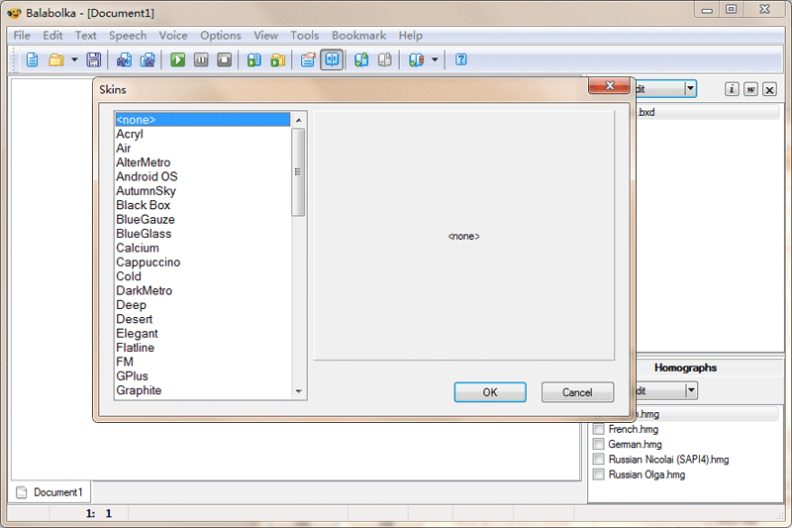Save document with the floppy disk icon
Image resolution: width=792 pixels, height=528 pixels.
pyautogui.click(x=93, y=60)
